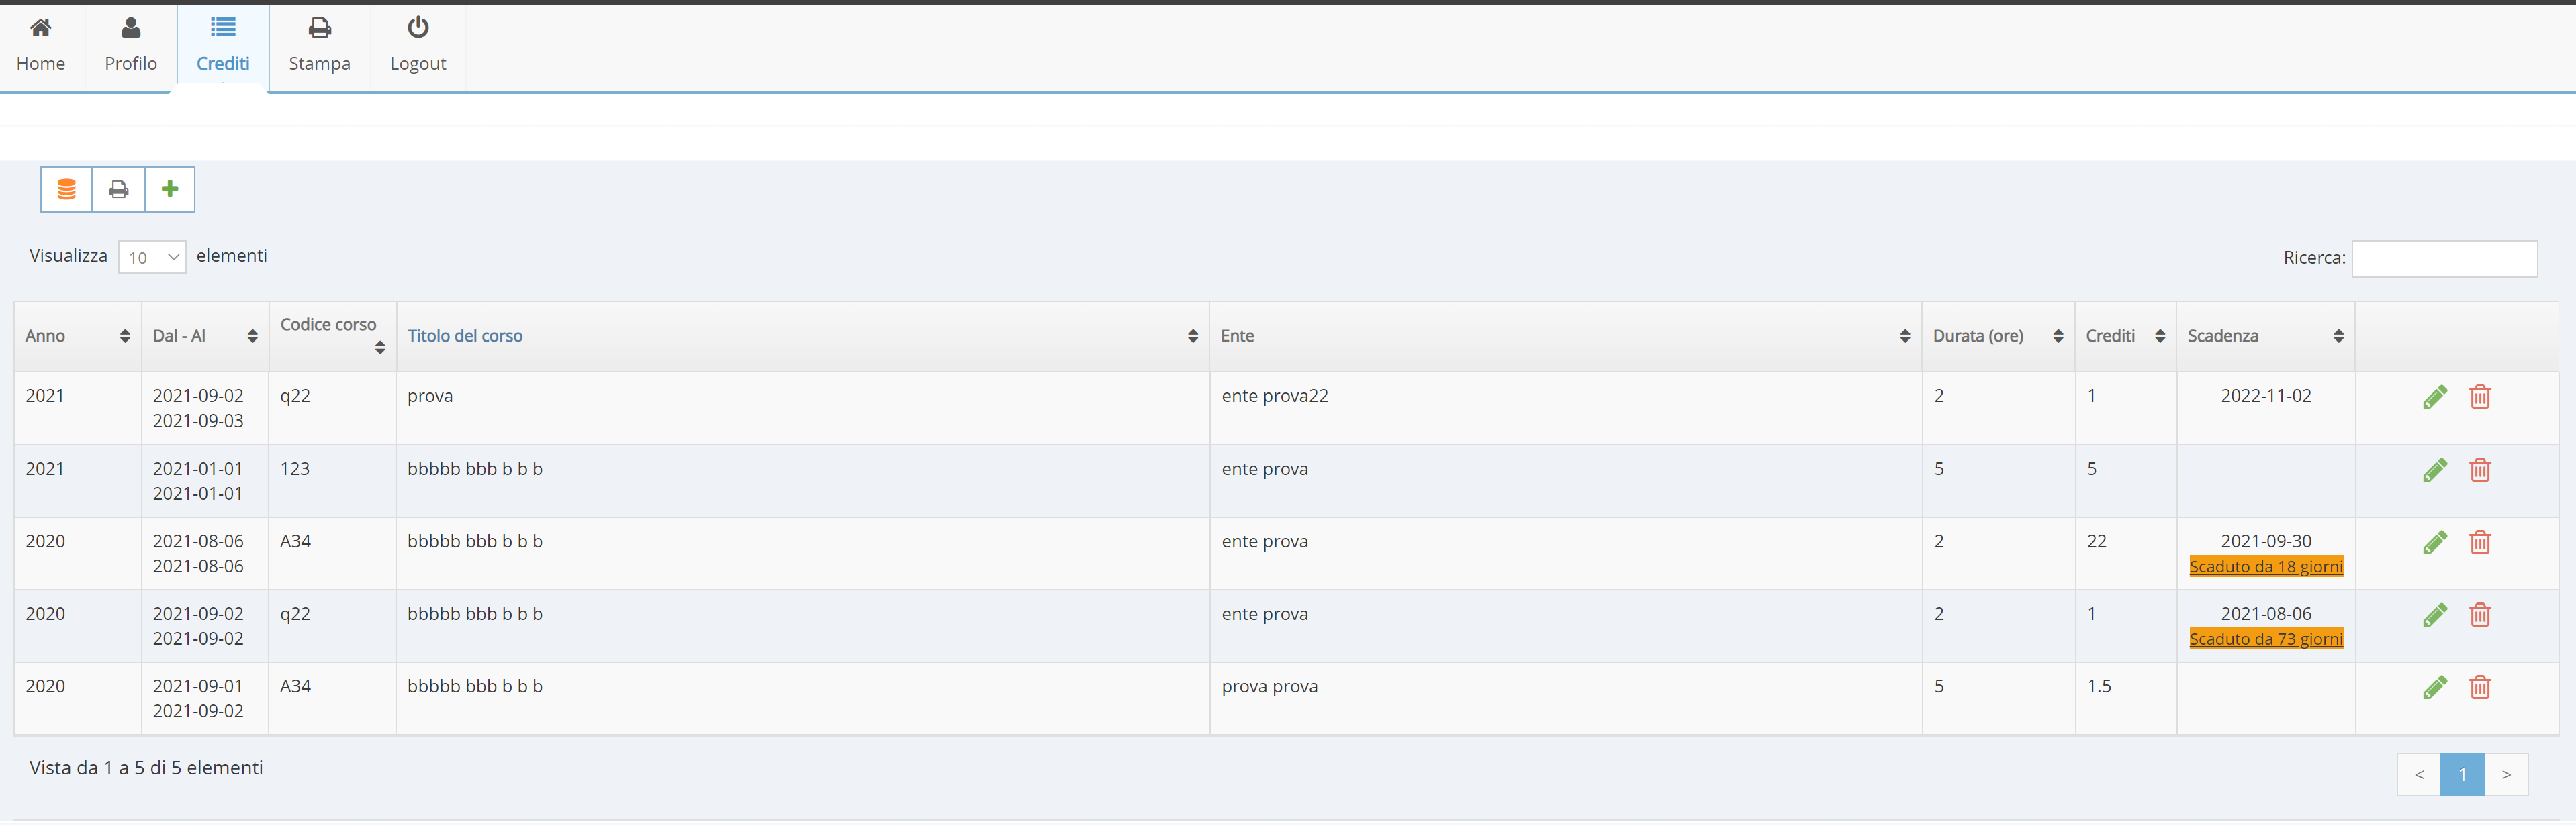The height and width of the screenshot is (840, 2576).
Task: Delete the prova prova row
Action: 2480,687
